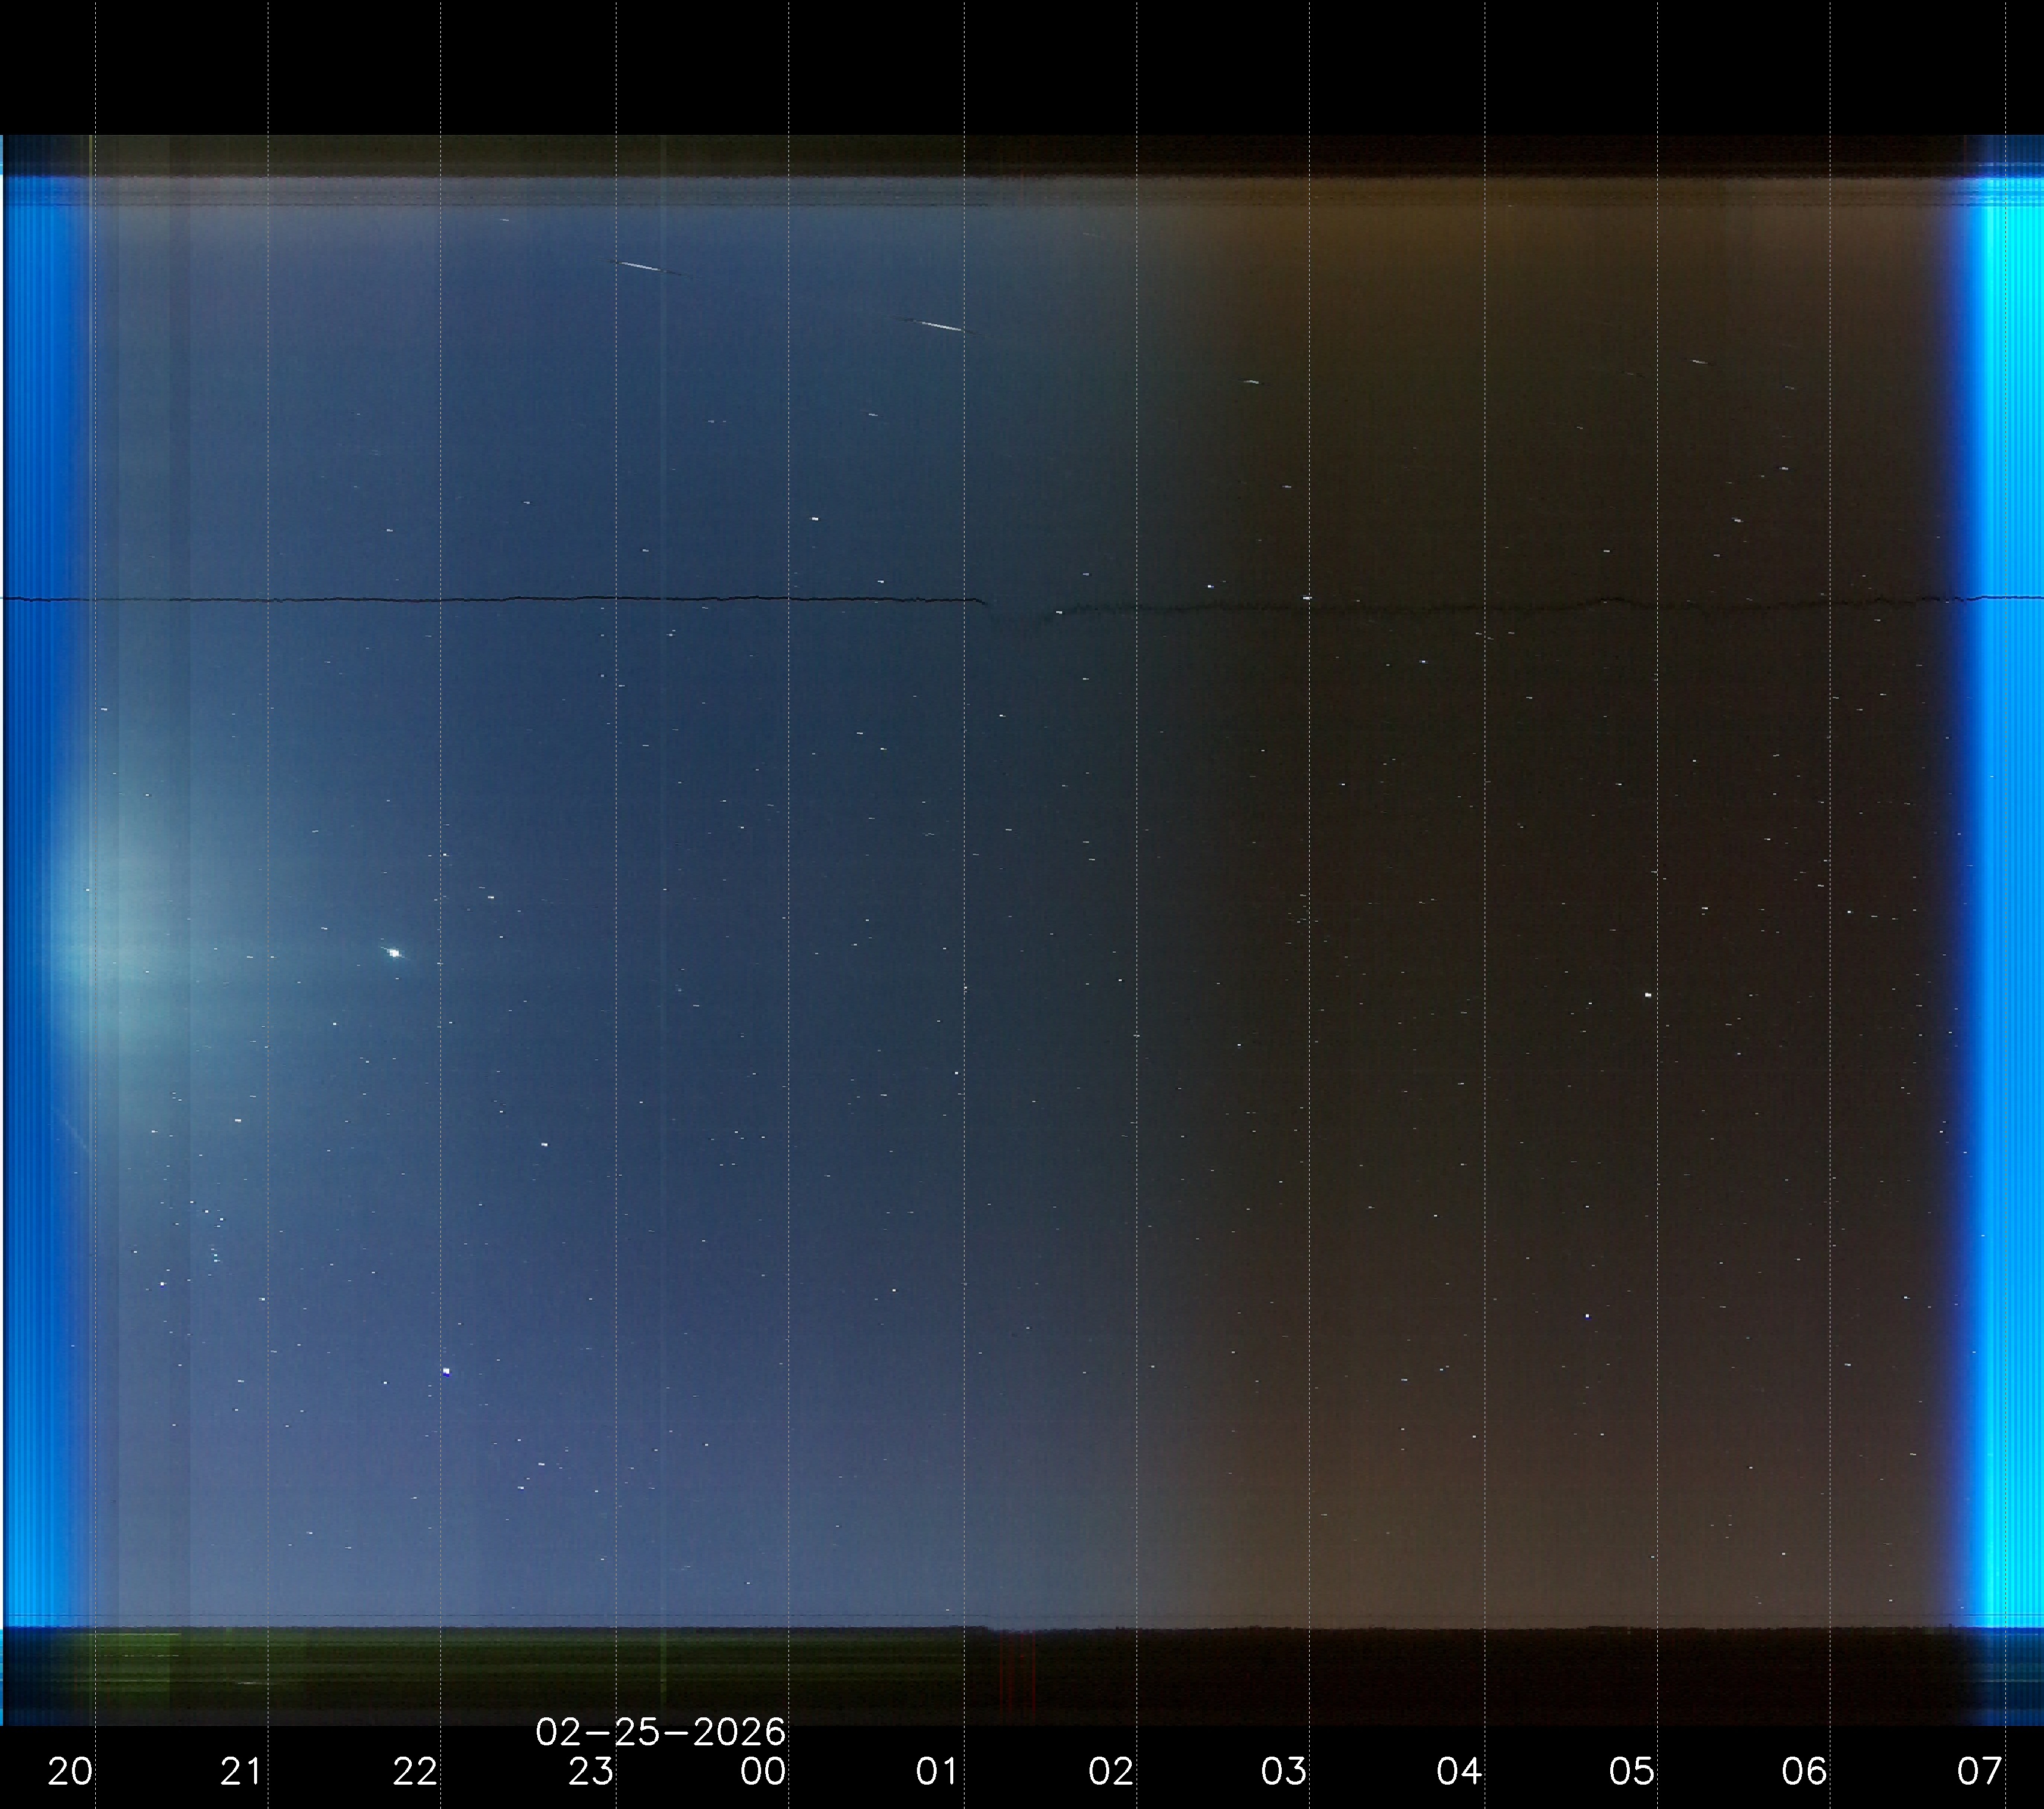2044x1809 pixels.
Task: Click the 04 hour label
Action: coord(1458,1772)
